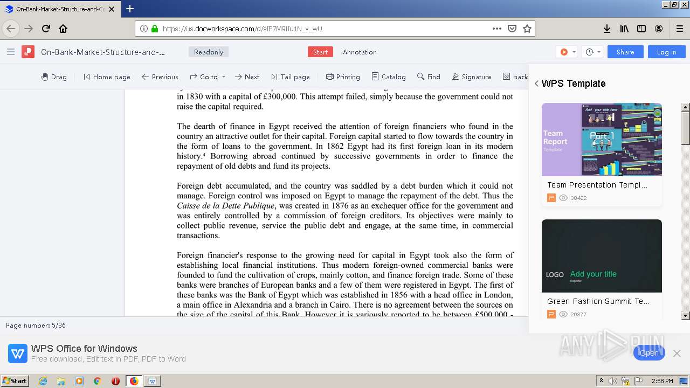Switch to Annotation tab
Screen dimensions: 690x388
coord(360,52)
